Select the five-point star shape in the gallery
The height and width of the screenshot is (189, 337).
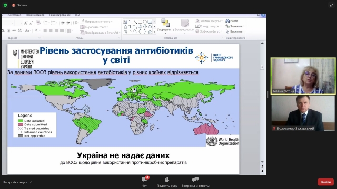coord(150,31)
